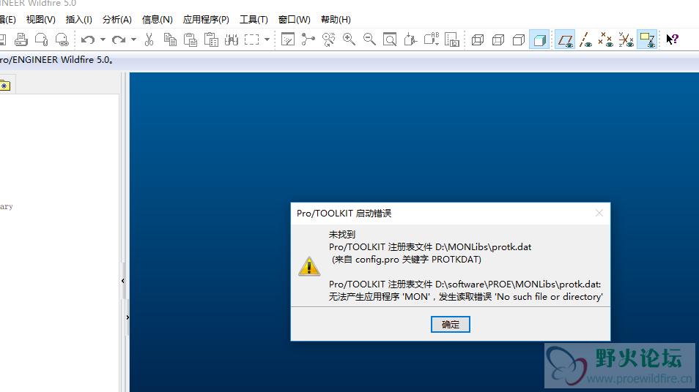Toggle datum axes display
The height and width of the screenshot is (392, 699).
pos(585,39)
